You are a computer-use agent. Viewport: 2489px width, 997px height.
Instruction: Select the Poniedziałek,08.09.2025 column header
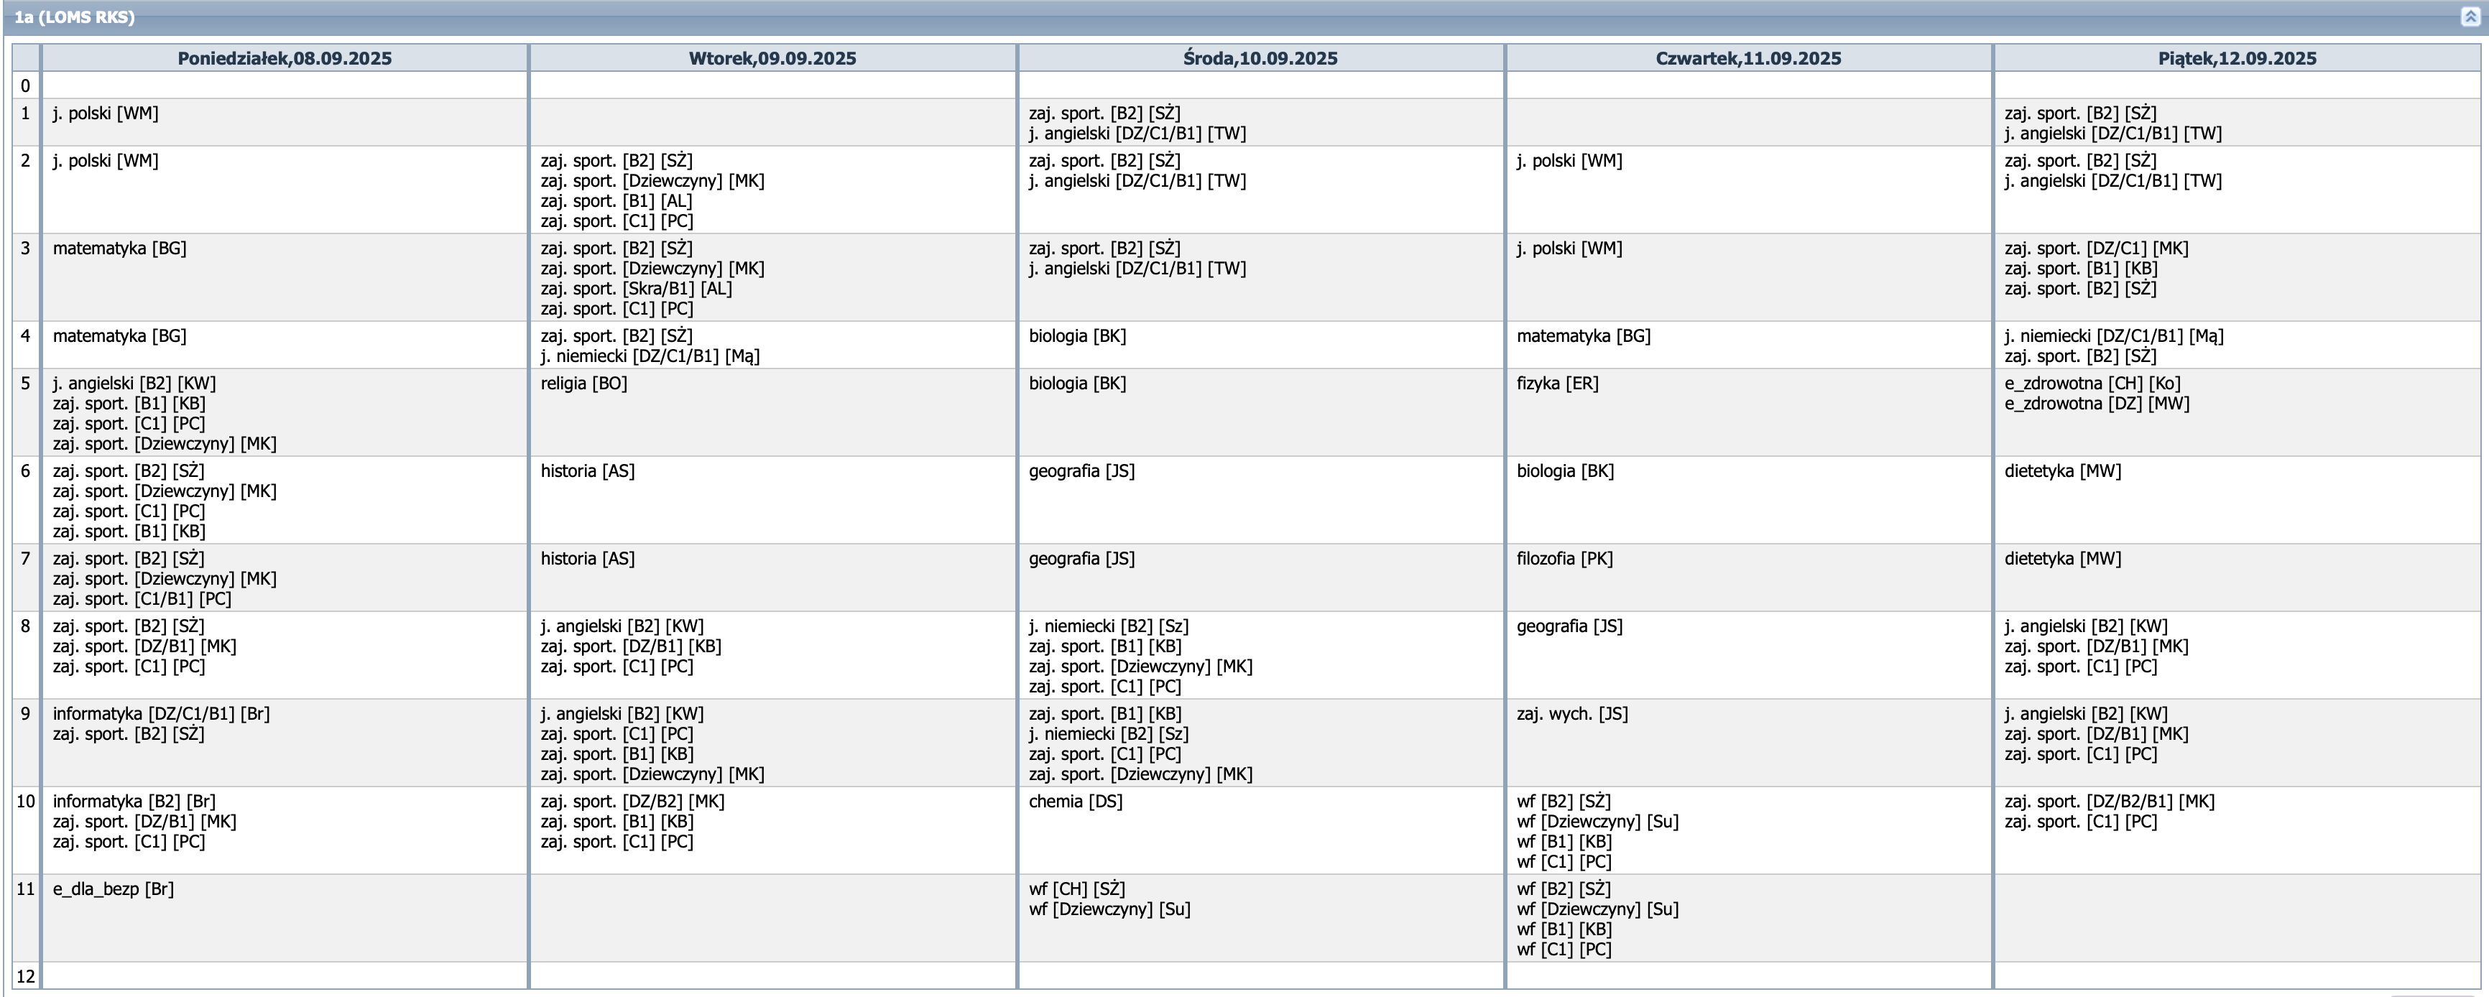point(284,58)
